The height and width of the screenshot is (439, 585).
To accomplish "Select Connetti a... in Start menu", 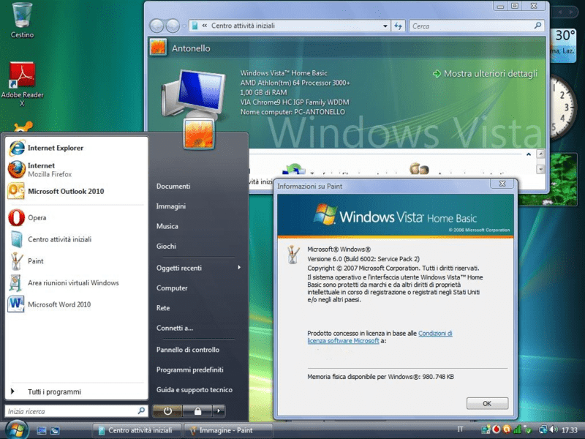I will (x=175, y=328).
